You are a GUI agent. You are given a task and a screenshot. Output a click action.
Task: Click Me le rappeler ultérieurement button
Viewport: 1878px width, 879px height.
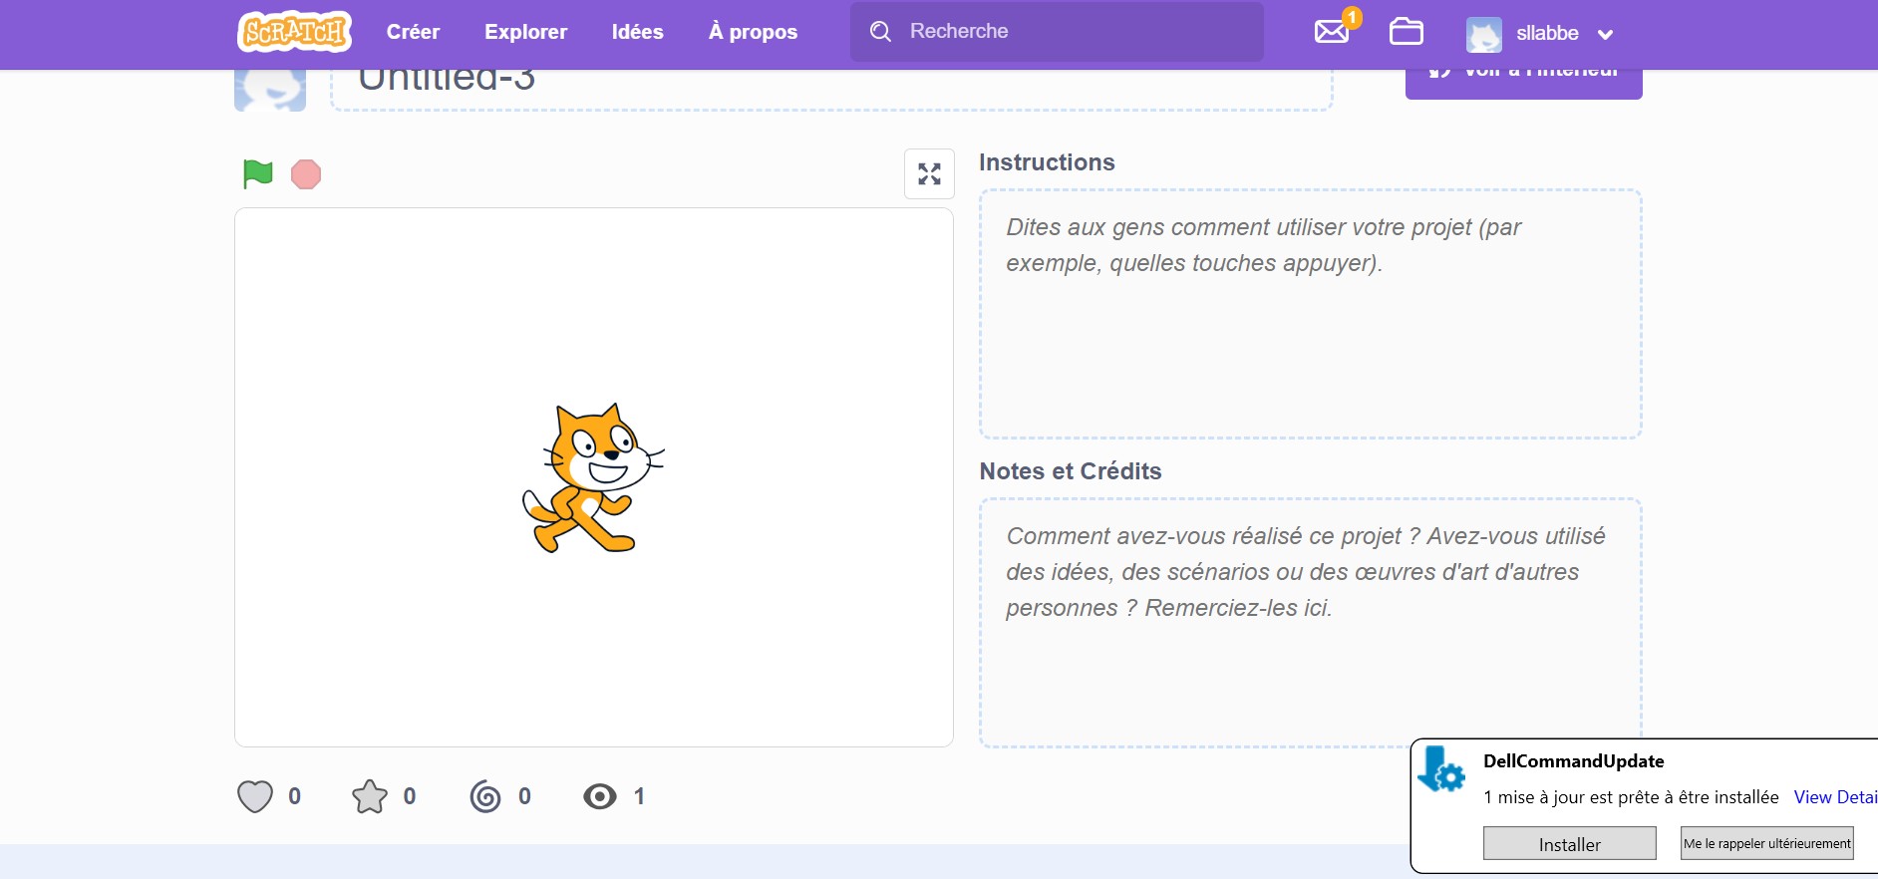(1766, 843)
